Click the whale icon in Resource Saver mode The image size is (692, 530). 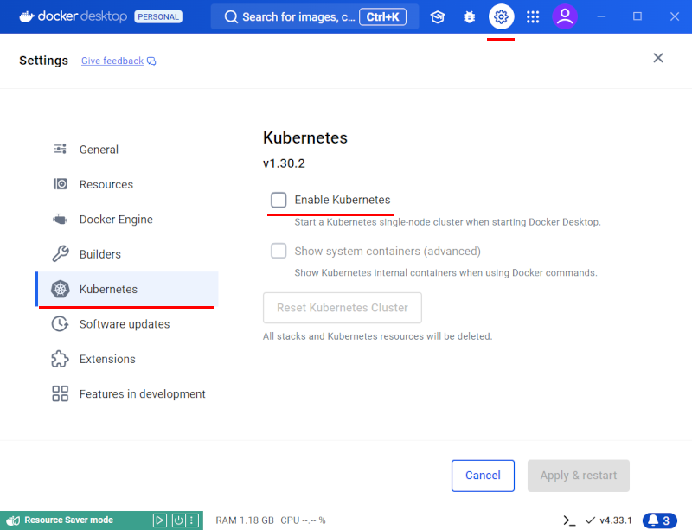pos(13,520)
